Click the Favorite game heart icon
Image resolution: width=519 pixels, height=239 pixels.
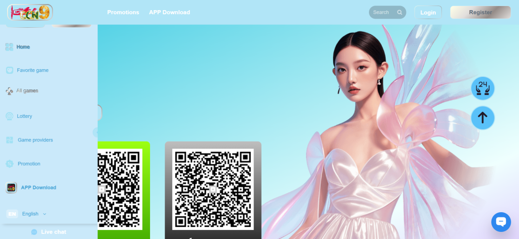(x=9, y=70)
